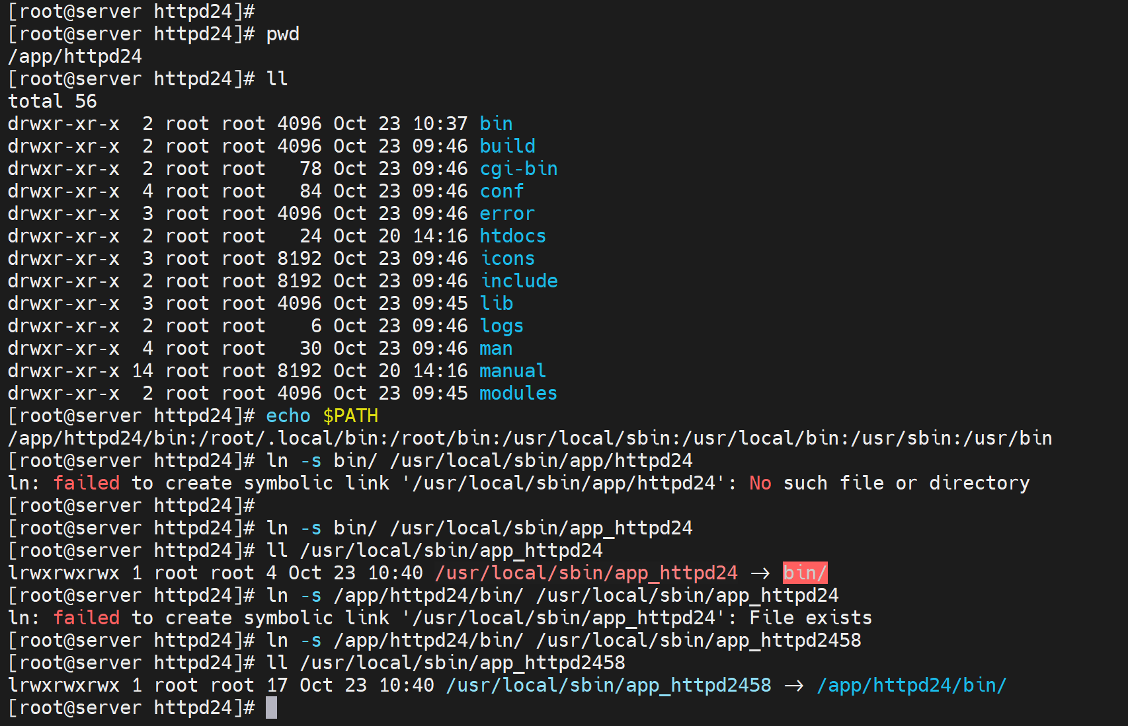This screenshot has width=1128, height=726.
Task: Click the 'icons' directory name
Action: tap(507, 258)
